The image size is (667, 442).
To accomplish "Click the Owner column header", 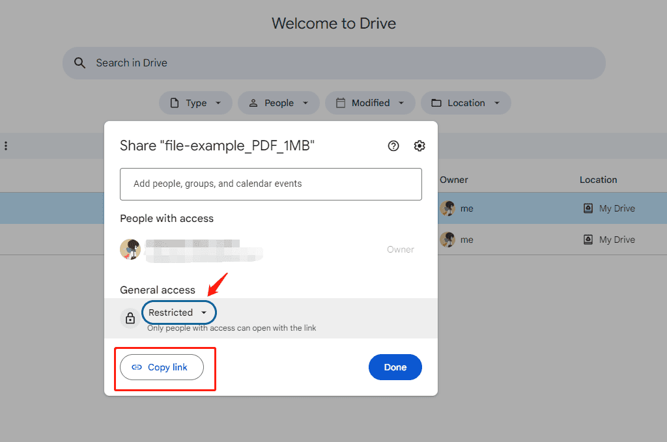I will tap(454, 180).
